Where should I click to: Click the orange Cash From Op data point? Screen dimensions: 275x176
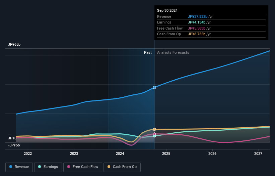pos(154,129)
